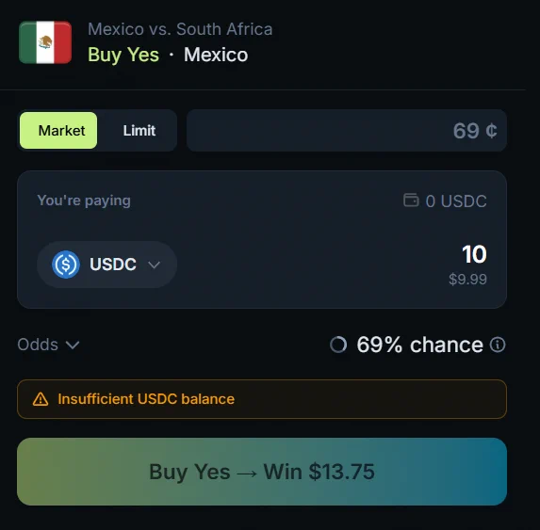Click the Insufficient USDC balance warning banner
The height and width of the screenshot is (530, 540).
[262, 399]
